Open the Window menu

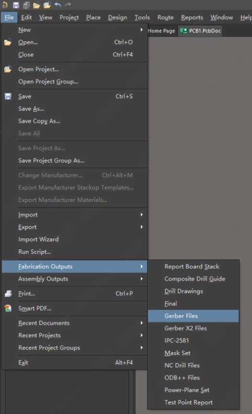click(222, 17)
